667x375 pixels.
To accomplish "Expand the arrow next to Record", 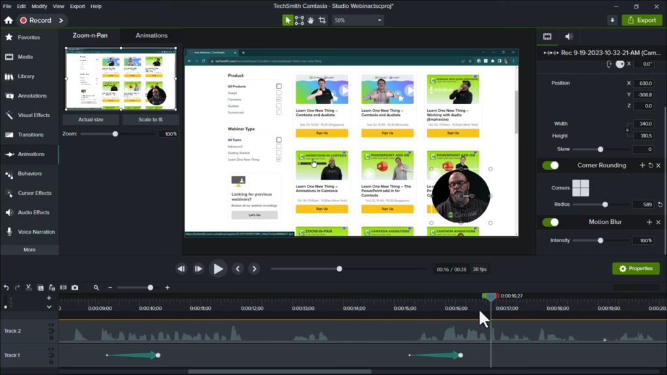I will pyautogui.click(x=61, y=20).
